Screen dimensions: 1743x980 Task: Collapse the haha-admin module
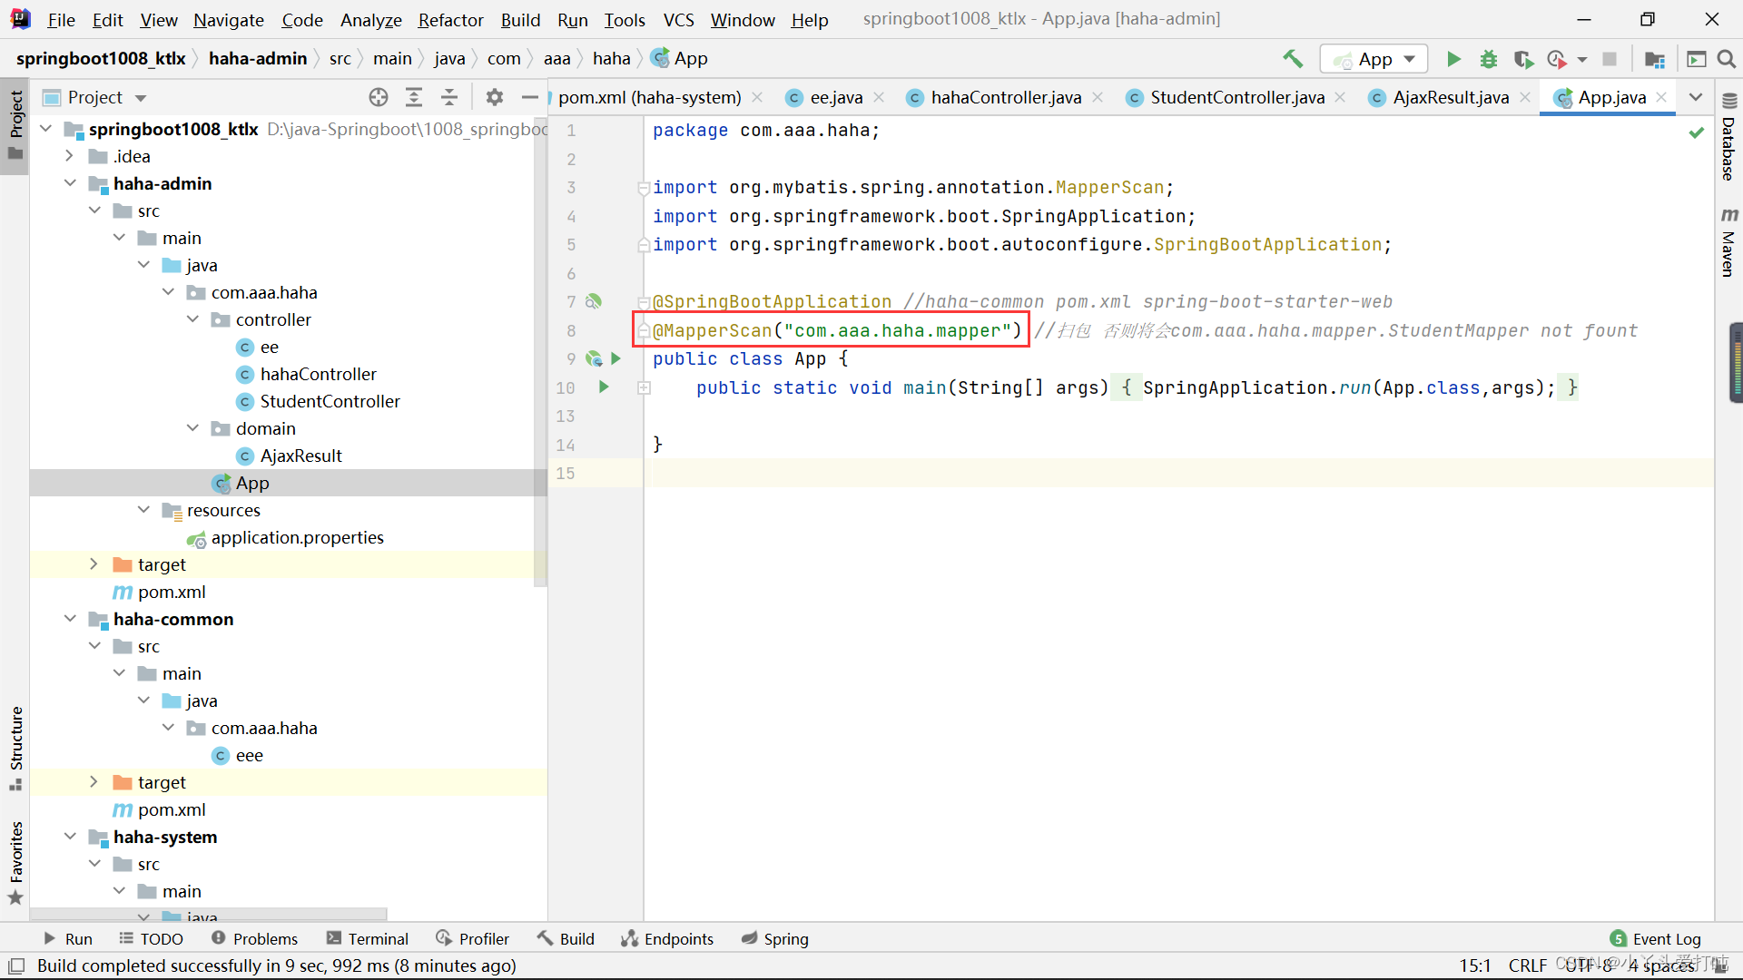[x=70, y=183]
